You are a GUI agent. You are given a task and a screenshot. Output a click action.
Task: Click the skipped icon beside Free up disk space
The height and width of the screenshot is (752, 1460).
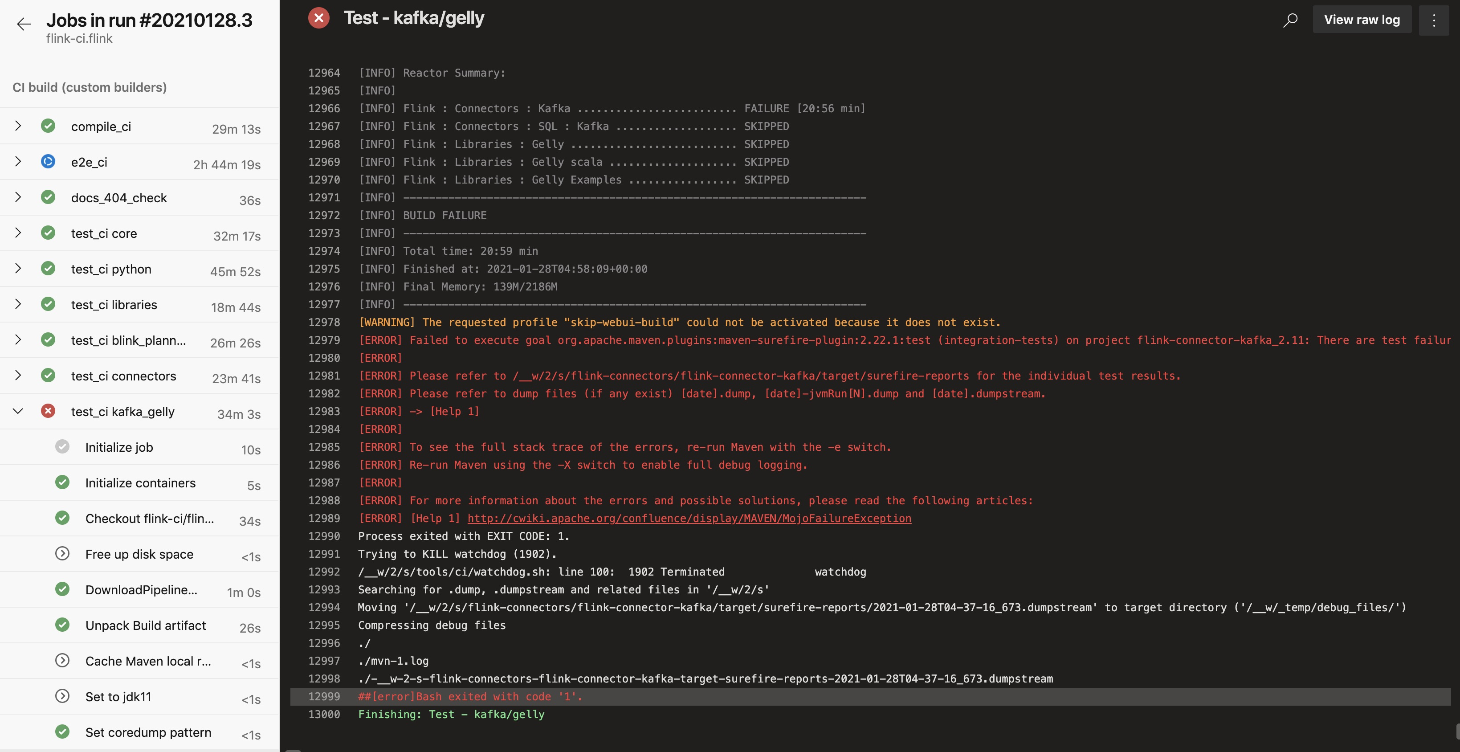click(62, 554)
